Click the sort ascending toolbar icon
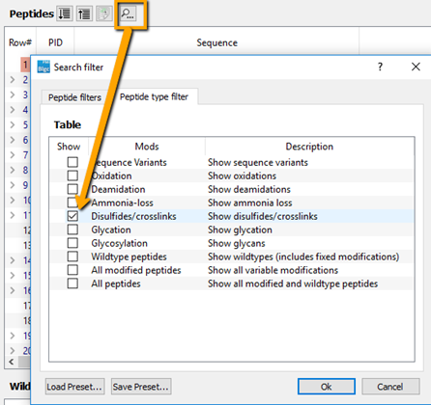This screenshot has width=431, height=405. 84,13
